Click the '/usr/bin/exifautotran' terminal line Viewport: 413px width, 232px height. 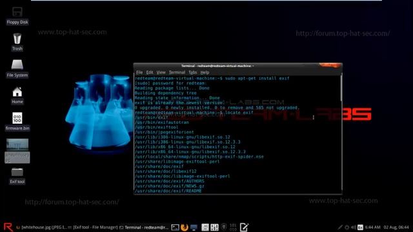click(161, 122)
